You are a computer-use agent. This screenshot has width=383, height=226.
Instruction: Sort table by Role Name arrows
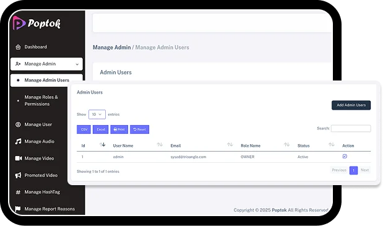click(x=286, y=145)
